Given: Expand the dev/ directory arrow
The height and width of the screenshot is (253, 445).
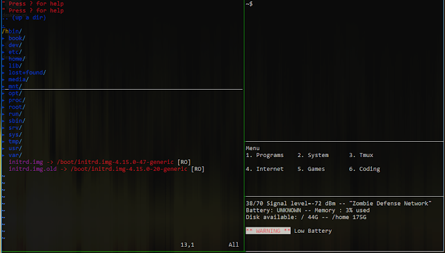Looking at the screenshot, I should pyautogui.click(x=3, y=45).
